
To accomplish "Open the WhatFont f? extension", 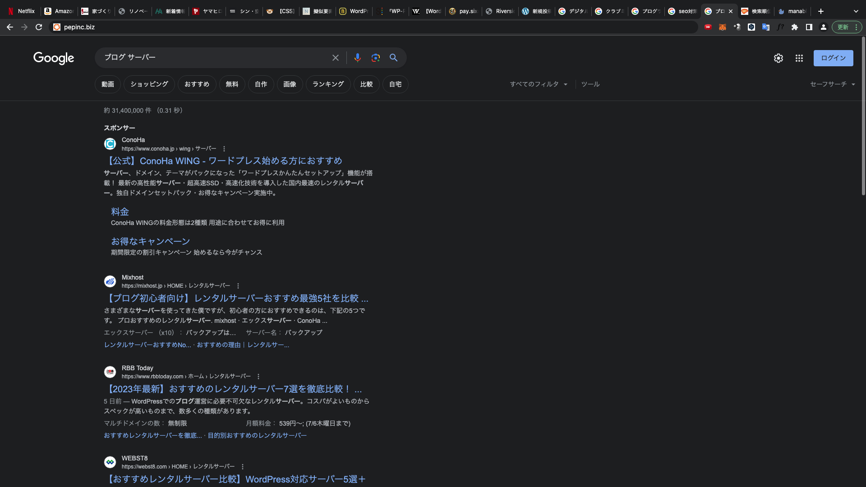I will (780, 27).
